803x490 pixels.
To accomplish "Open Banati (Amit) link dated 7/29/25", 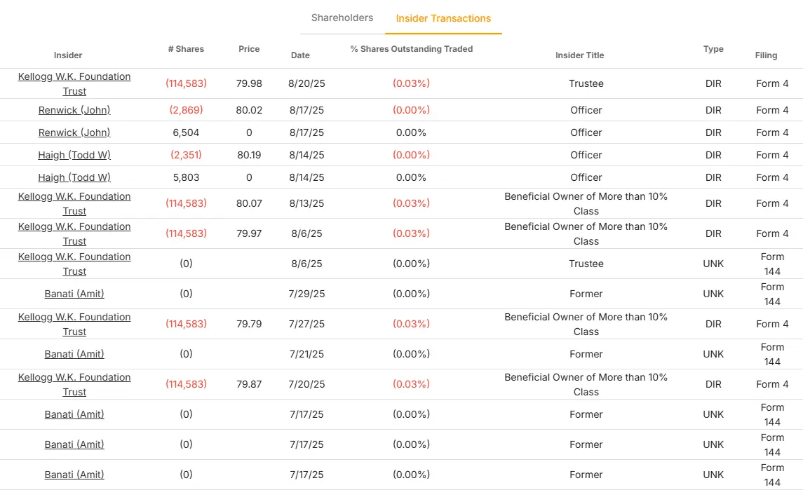I will coord(74,294).
